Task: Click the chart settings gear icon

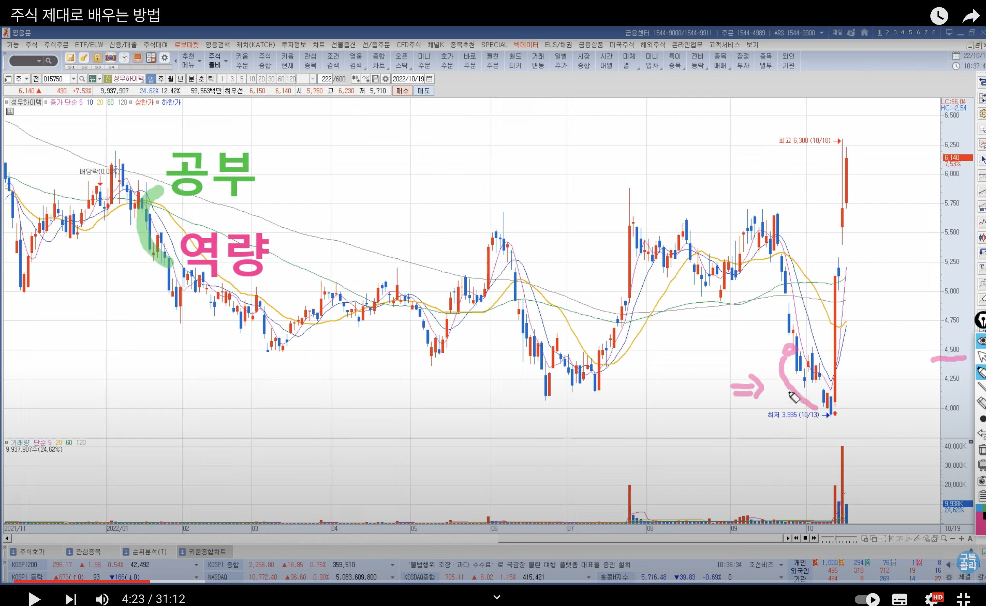Action: point(385,79)
